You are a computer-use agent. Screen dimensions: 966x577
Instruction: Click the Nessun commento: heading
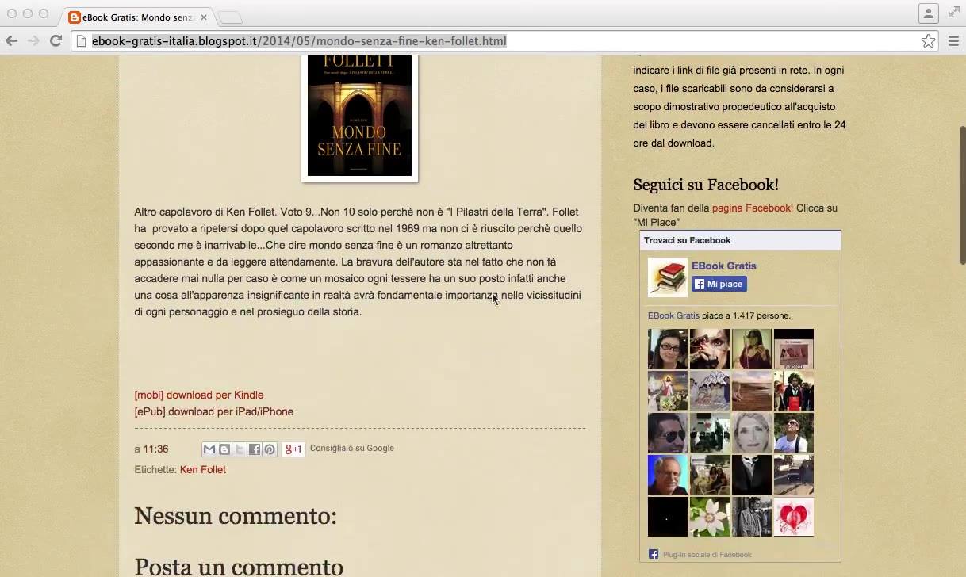point(236,516)
